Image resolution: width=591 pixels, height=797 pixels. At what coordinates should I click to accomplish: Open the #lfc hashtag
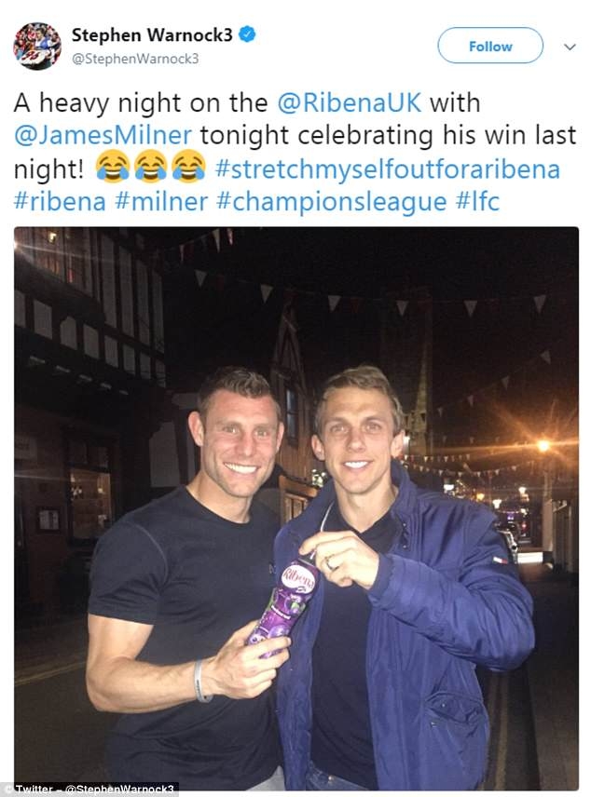[477, 201]
